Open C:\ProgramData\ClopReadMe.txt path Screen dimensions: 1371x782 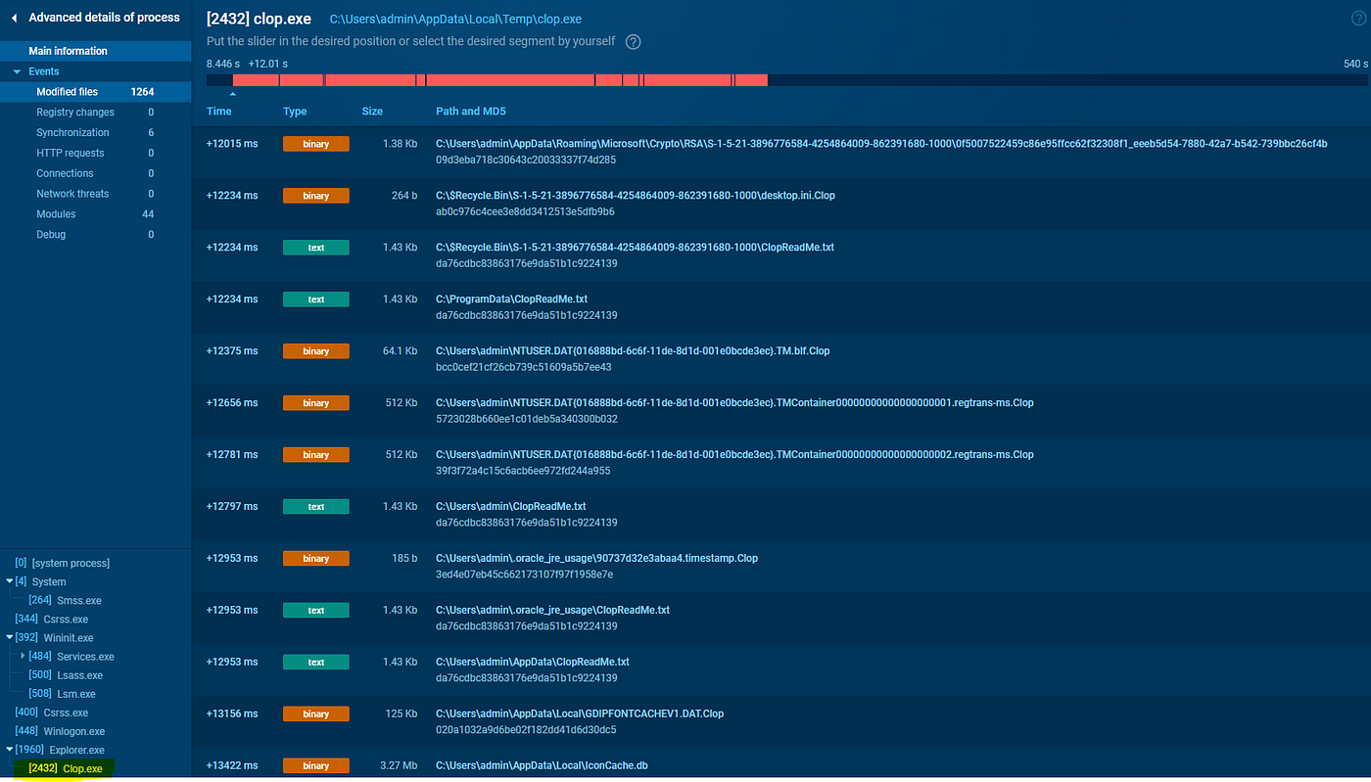click(x=511, y=299)
